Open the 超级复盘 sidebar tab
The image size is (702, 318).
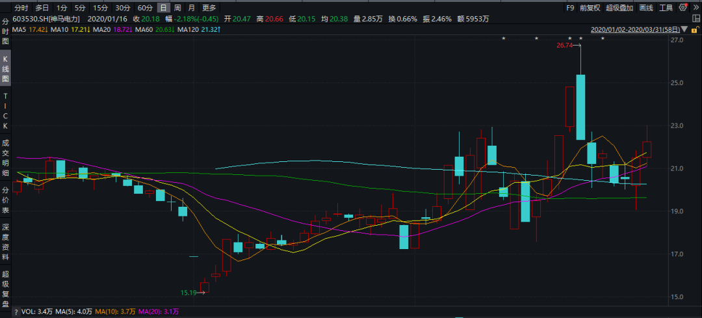(x=5, y=288)
